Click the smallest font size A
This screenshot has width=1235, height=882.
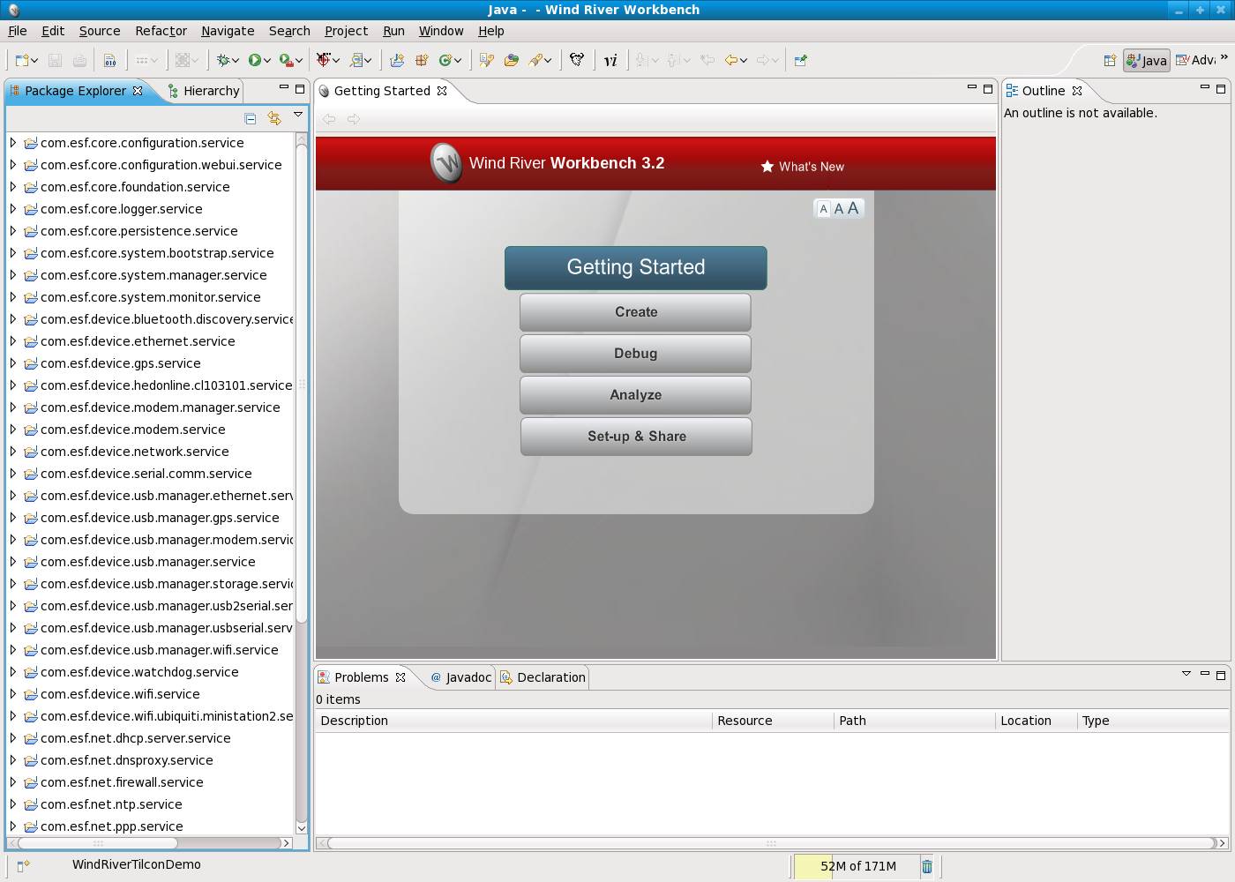(823, 209)
